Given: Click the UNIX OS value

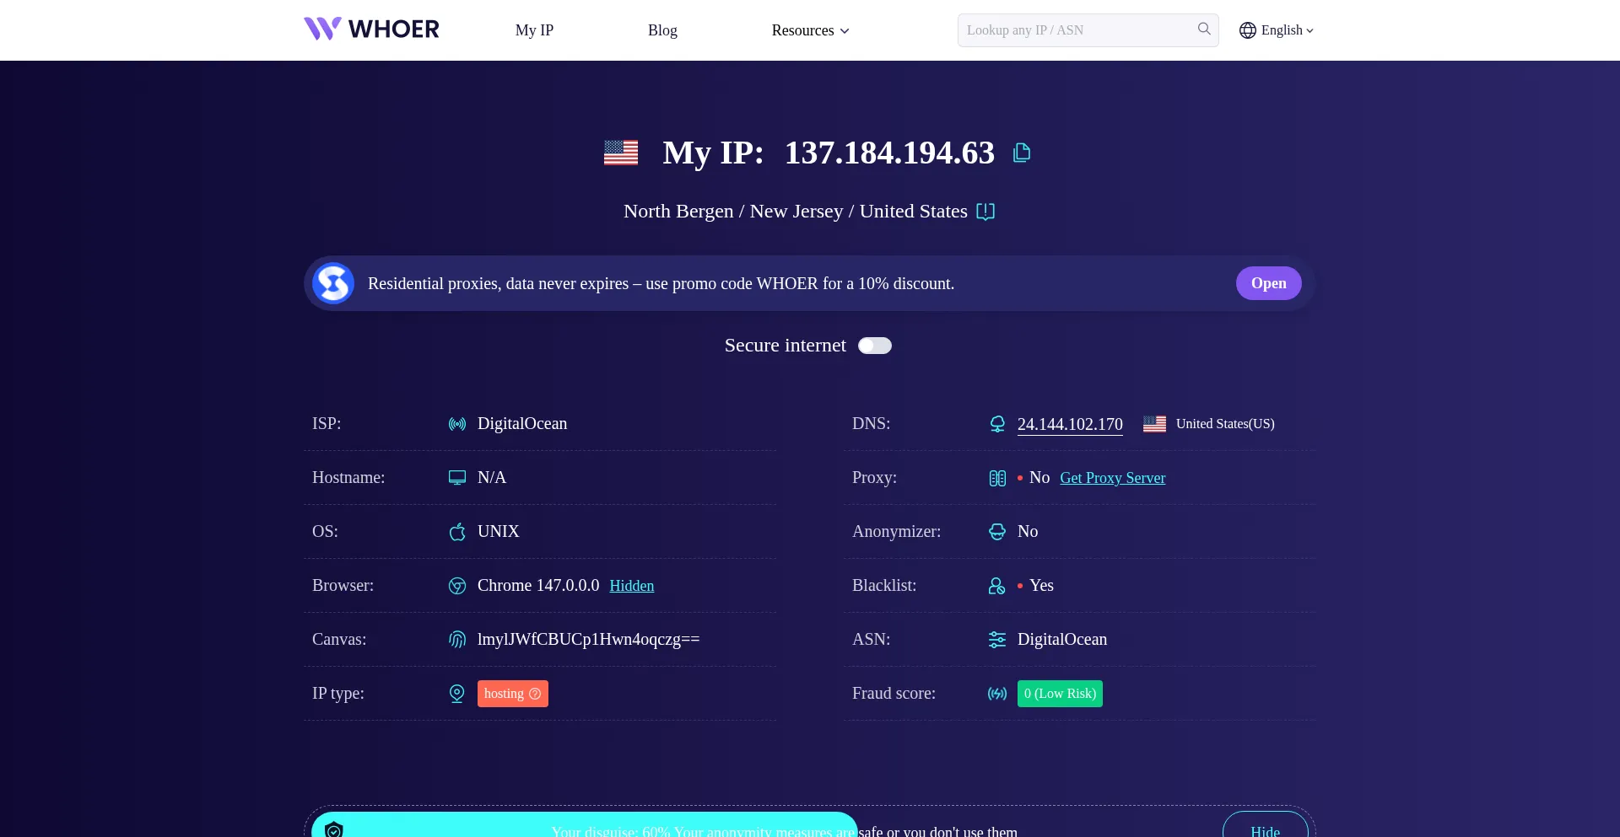Looking at the screenshot, I should [x=499, y=532].
